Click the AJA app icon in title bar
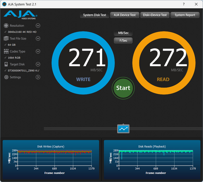 click(x=4, y=4)
